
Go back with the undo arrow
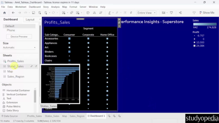click(x=13, y=13)
